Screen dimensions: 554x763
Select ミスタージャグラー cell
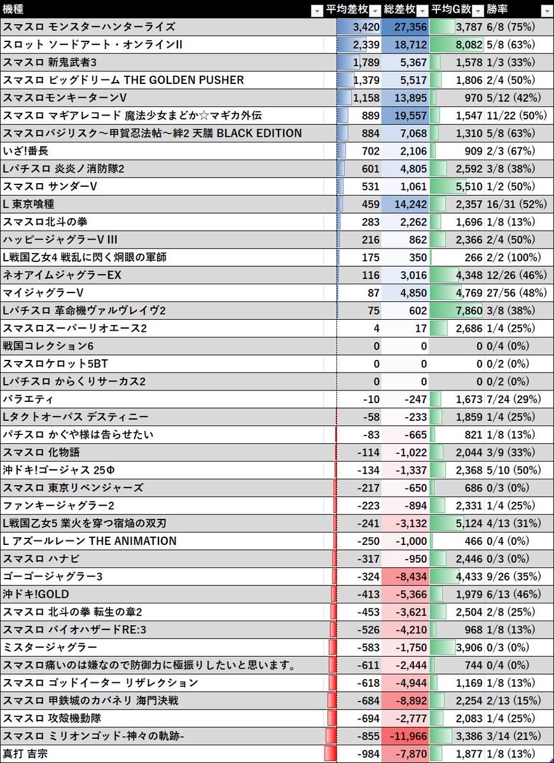pyautogui.click(x=162, y=648)
